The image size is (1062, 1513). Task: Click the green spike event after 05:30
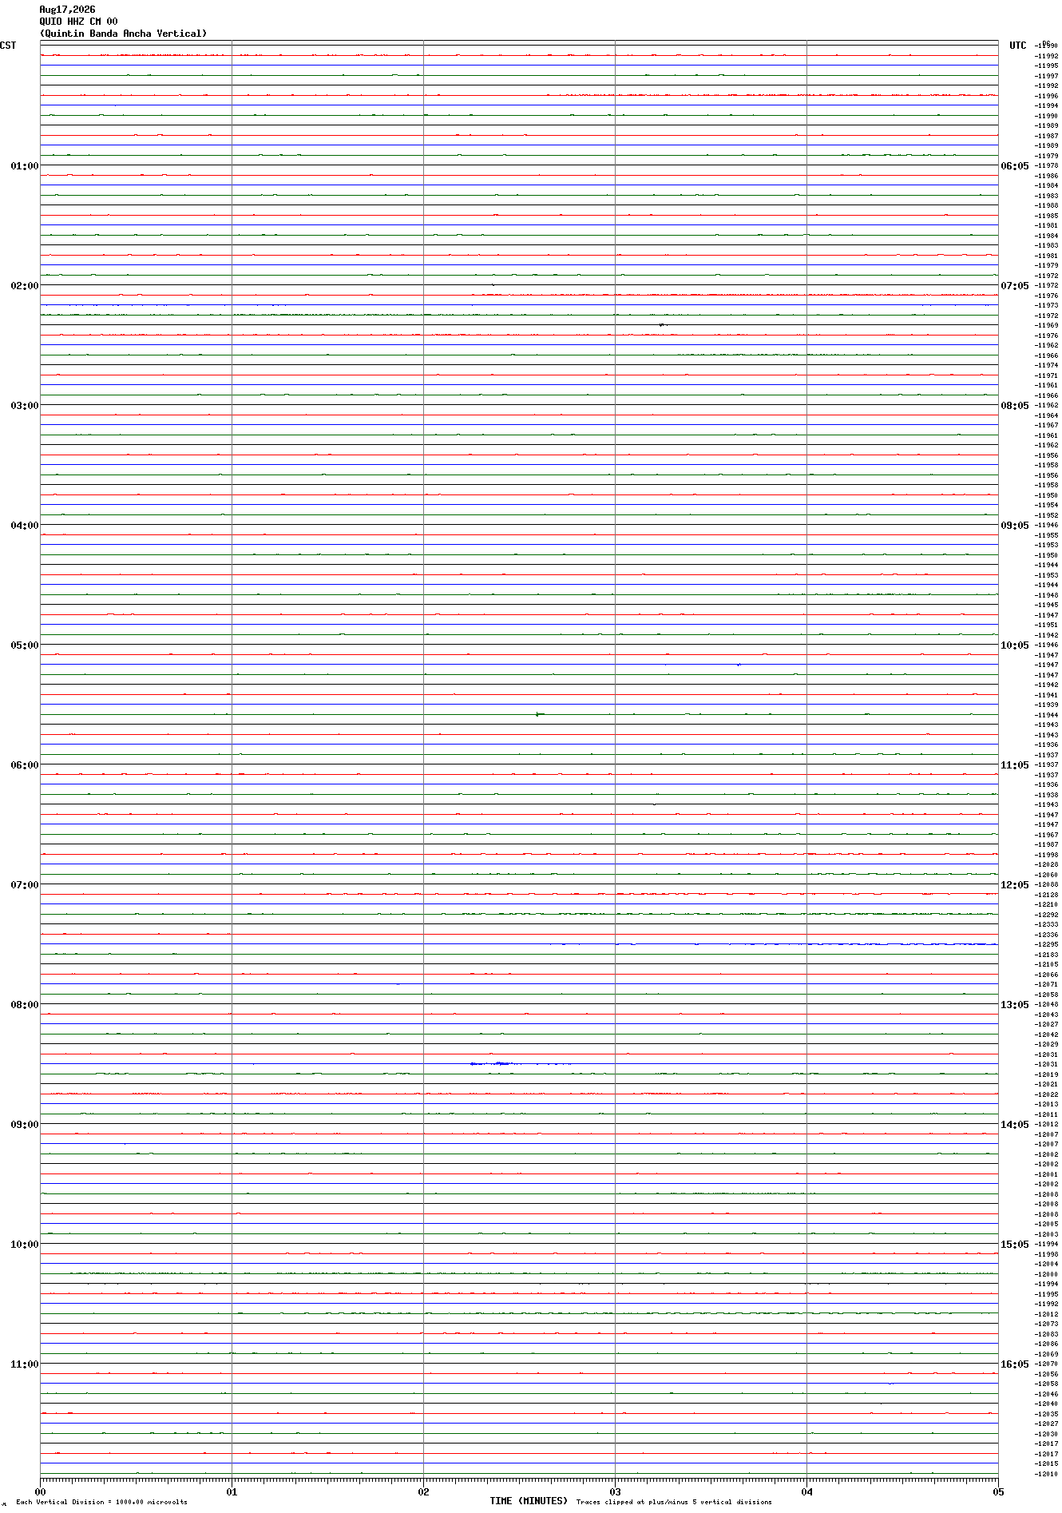click(540, 714)
